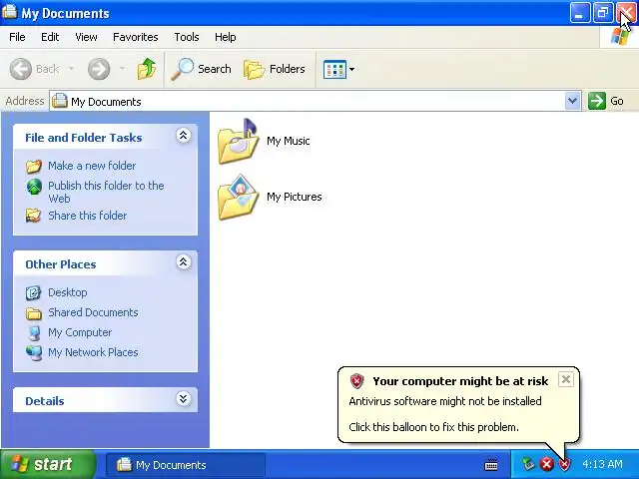The height and width of the screenshot is (479, 639).
Task: Open the Edit menu
Action: point(50,37)
